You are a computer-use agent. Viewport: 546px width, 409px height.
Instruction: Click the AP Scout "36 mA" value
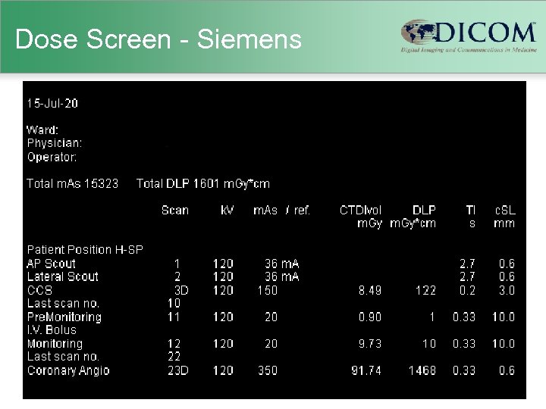(x=281, y=264)
